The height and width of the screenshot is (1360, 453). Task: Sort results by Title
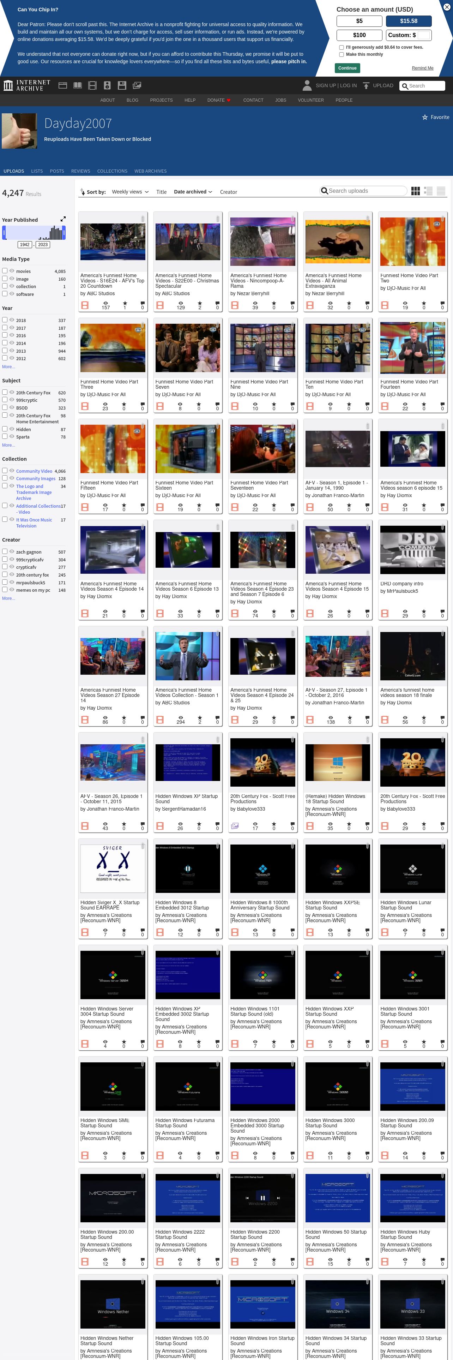(161, 192)
